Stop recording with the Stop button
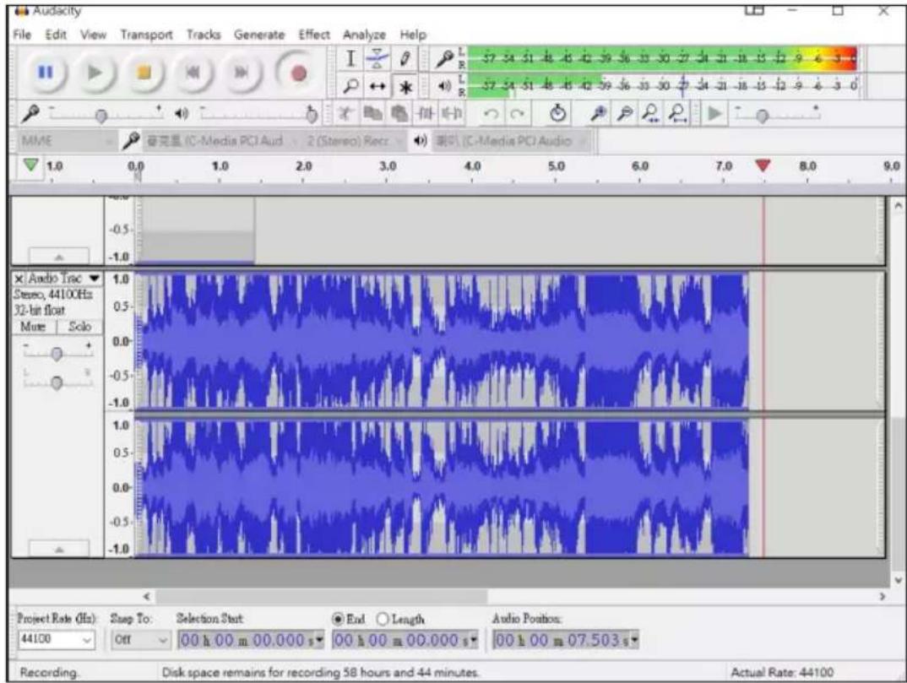This screenshot has width=907, height=683. tap(144, 73)
